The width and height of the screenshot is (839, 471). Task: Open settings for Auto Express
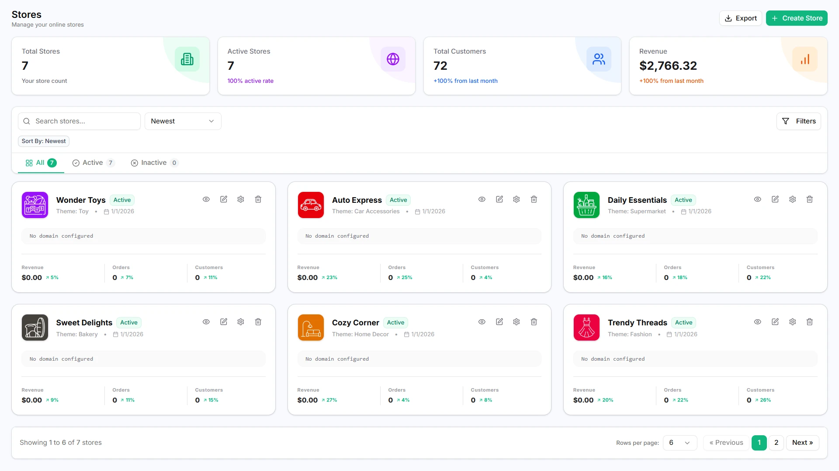(x=517, y=199)
